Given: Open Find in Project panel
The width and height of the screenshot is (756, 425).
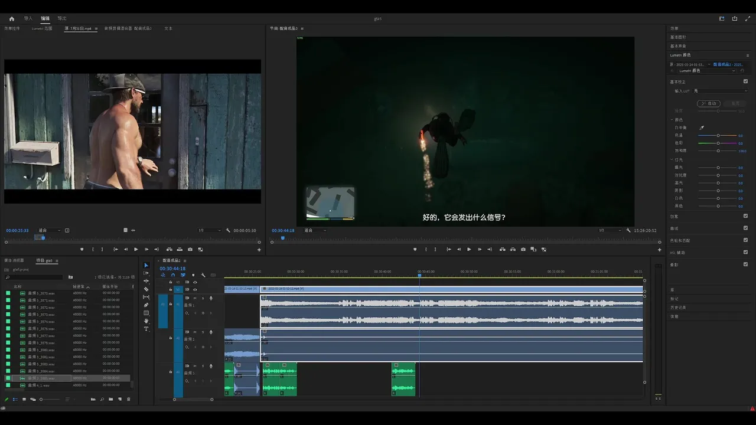Looking at the screenshot, I should pos(102,399).
